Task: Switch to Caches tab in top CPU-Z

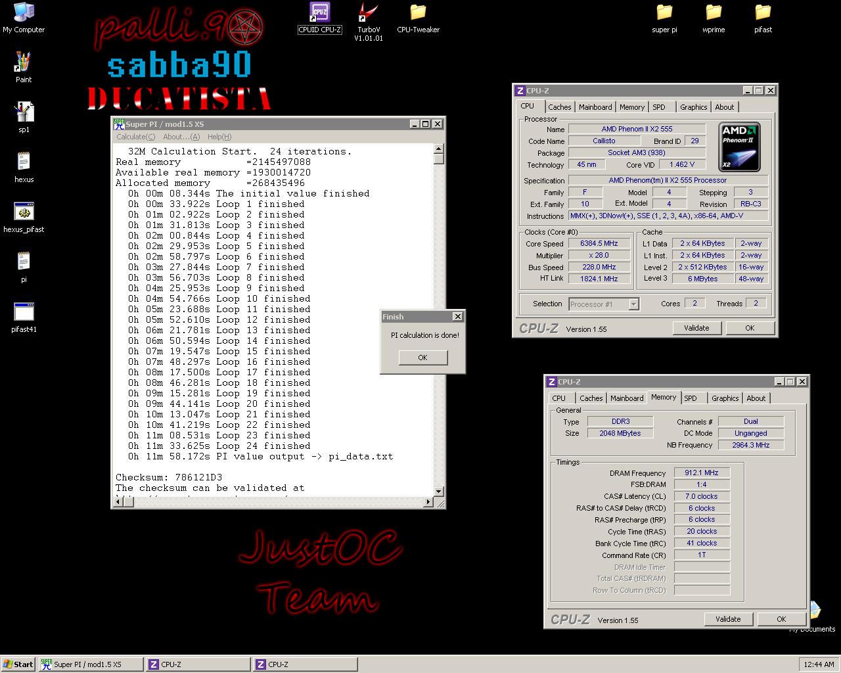Action: pos(560,107)
